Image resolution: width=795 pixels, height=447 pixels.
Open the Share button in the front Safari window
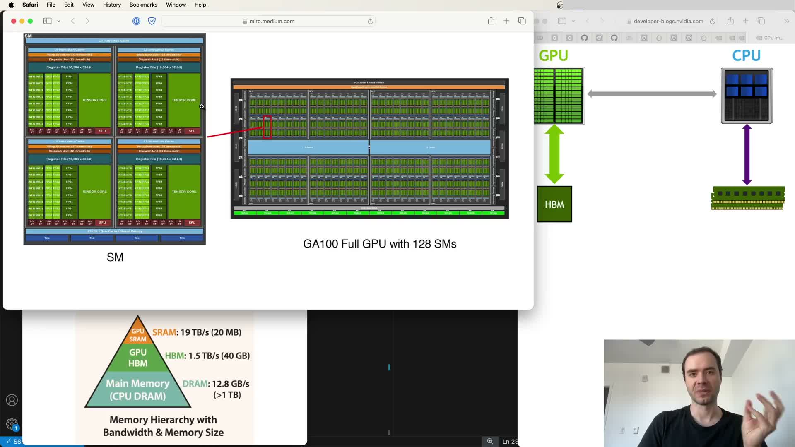point(491,21)
